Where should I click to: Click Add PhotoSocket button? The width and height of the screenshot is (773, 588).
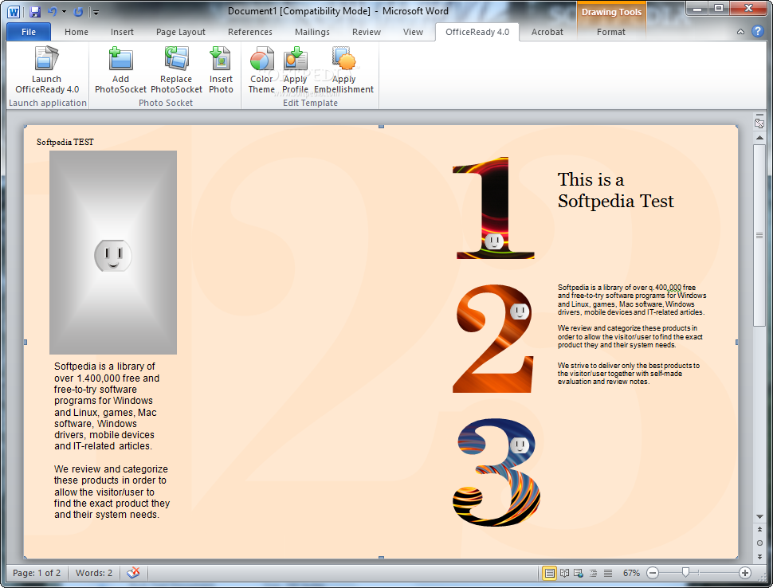click(120, 70)
